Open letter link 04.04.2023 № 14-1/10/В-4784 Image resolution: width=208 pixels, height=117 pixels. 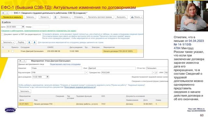pyautogui.click(x=189, y=45)
